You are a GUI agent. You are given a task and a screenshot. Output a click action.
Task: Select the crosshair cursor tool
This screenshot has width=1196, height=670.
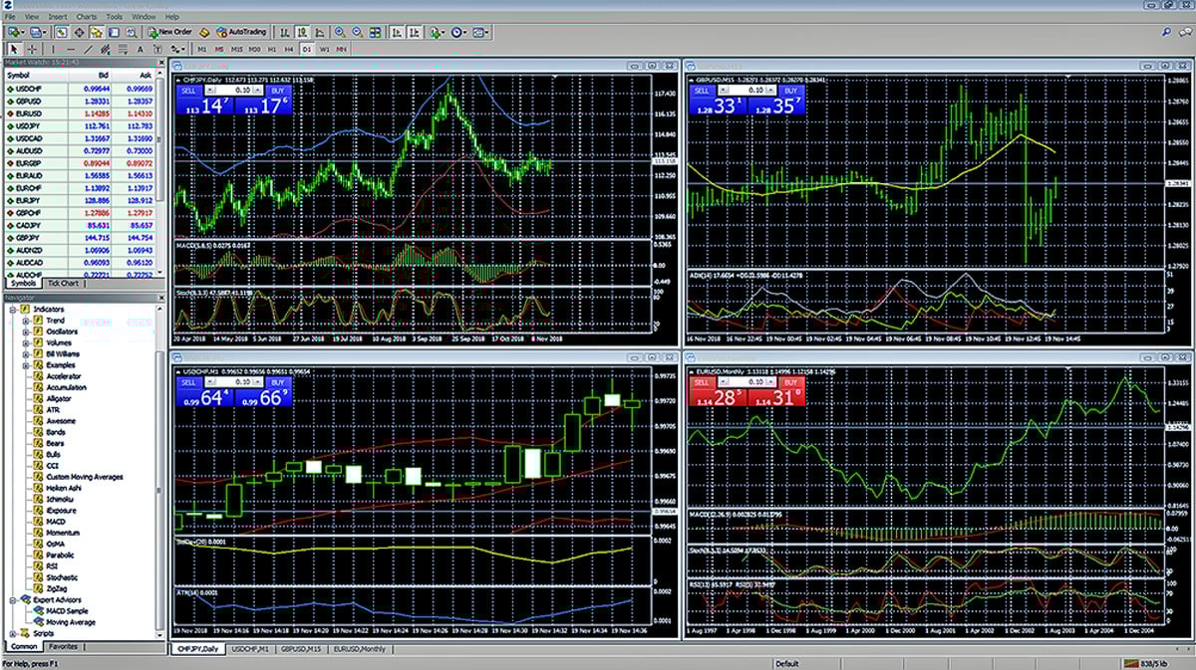(x=32, y=48)
